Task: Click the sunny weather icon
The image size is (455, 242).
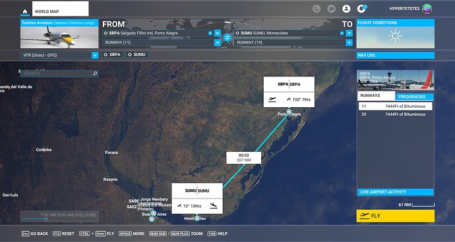Action: click(x=395, y=36)
